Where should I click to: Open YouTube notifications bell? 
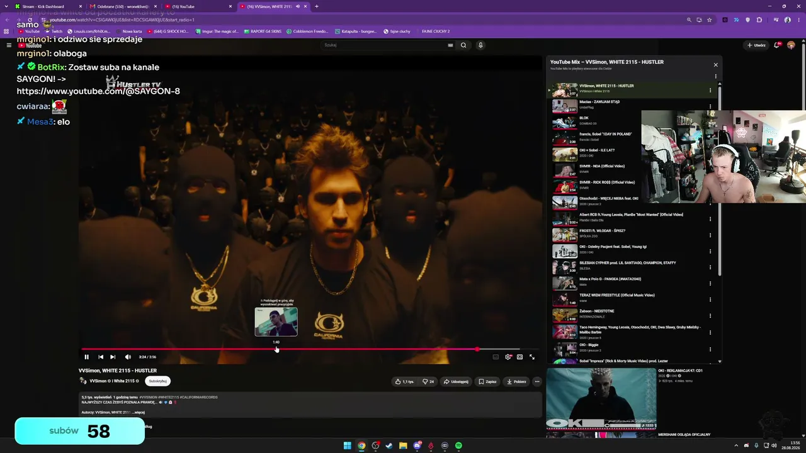point(777,45)
